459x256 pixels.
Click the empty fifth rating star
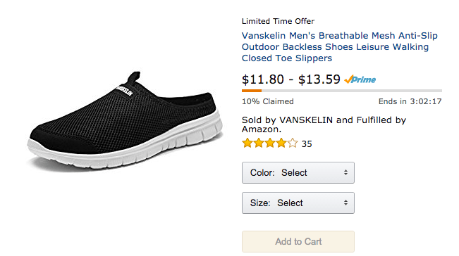click(x=293, y=143)
